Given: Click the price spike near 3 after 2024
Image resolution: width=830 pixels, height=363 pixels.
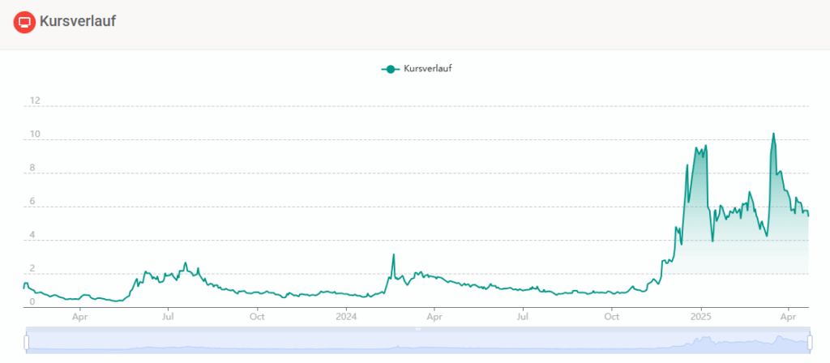Looking at the screenshot, I should click(x=393, y=254).
